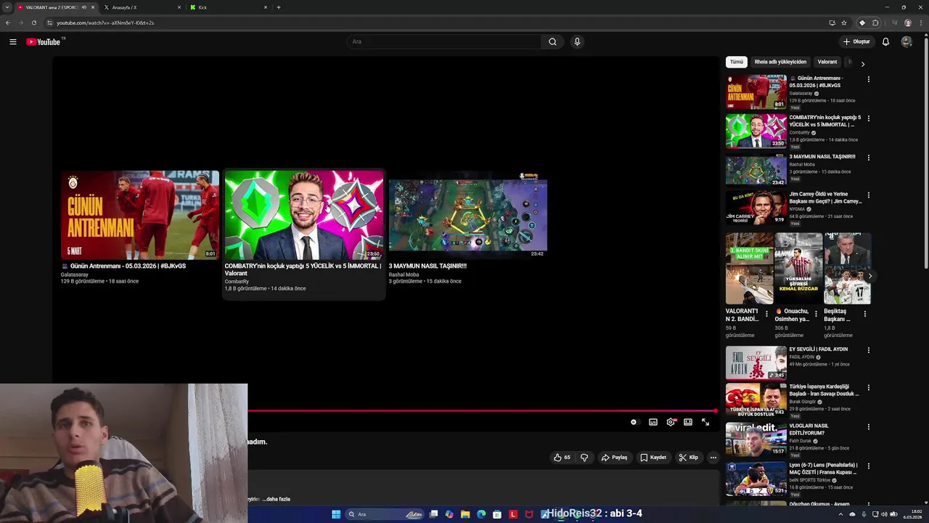Create a clip with Klip button
The image size is (929, 523).
pos(688,458)
